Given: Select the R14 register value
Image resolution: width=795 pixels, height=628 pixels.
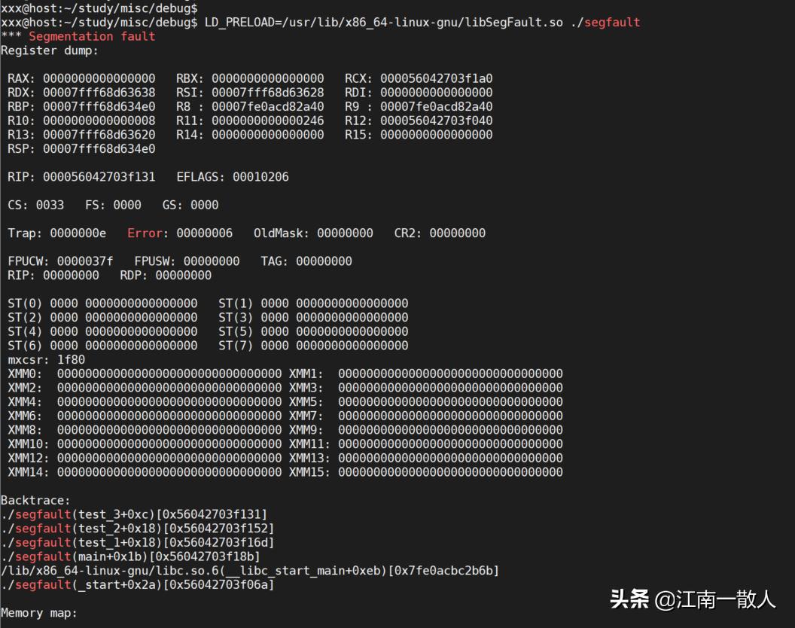Looking at the screenshot, I should click(x=268, y=135).
